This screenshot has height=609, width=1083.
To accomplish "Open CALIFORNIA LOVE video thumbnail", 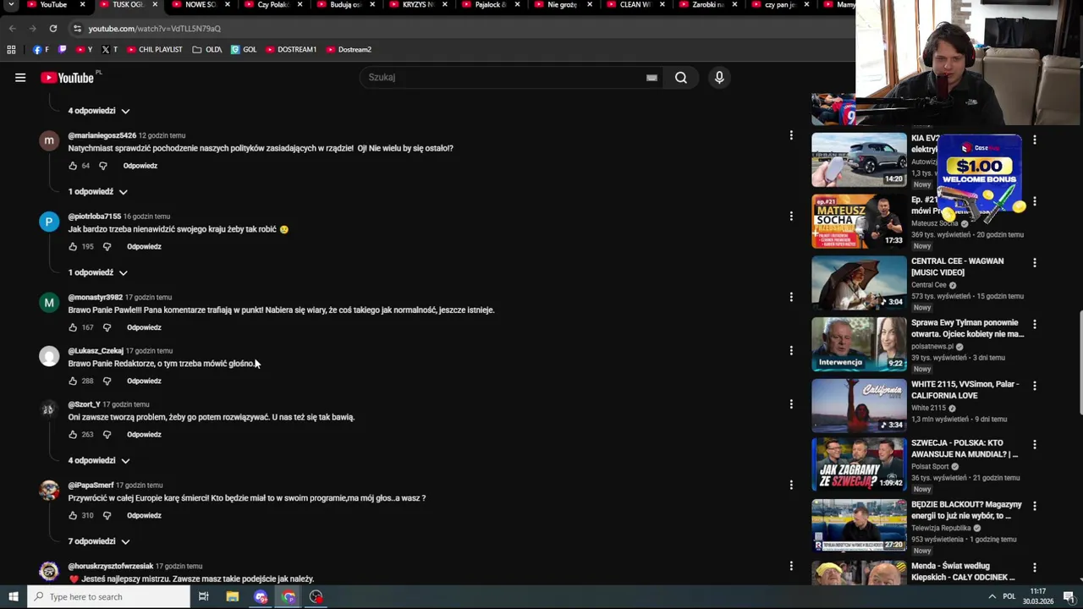I will point(859,406).
